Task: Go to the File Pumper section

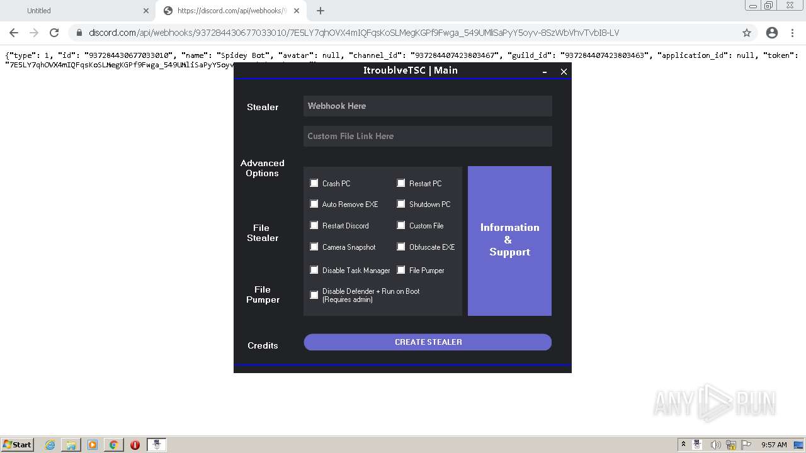Action: (x=263, y=294)
